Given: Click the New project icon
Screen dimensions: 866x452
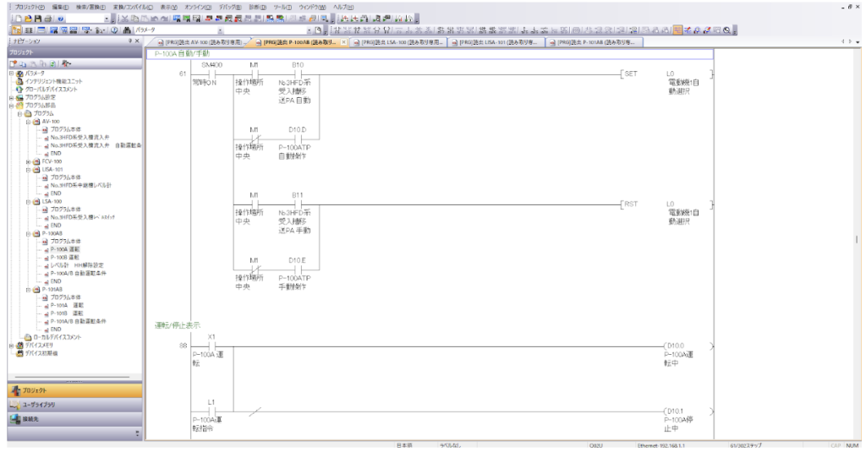Looking at the screenshot, I should tap(19, 19).
